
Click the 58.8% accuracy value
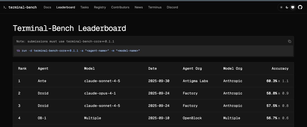pos(272,93)
